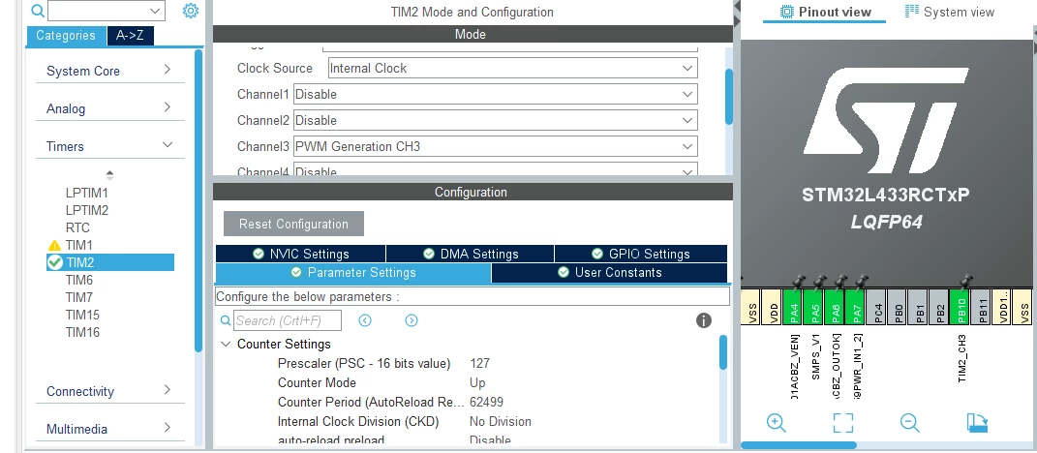Image resolution: width=1037 pixels, height=453 pixels.
Task: Open the Channel2 dropdown
Action: coord(496,120)
